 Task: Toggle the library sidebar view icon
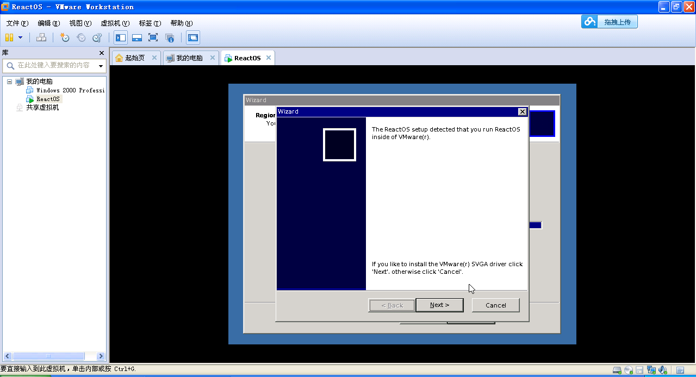coord(121,37)
